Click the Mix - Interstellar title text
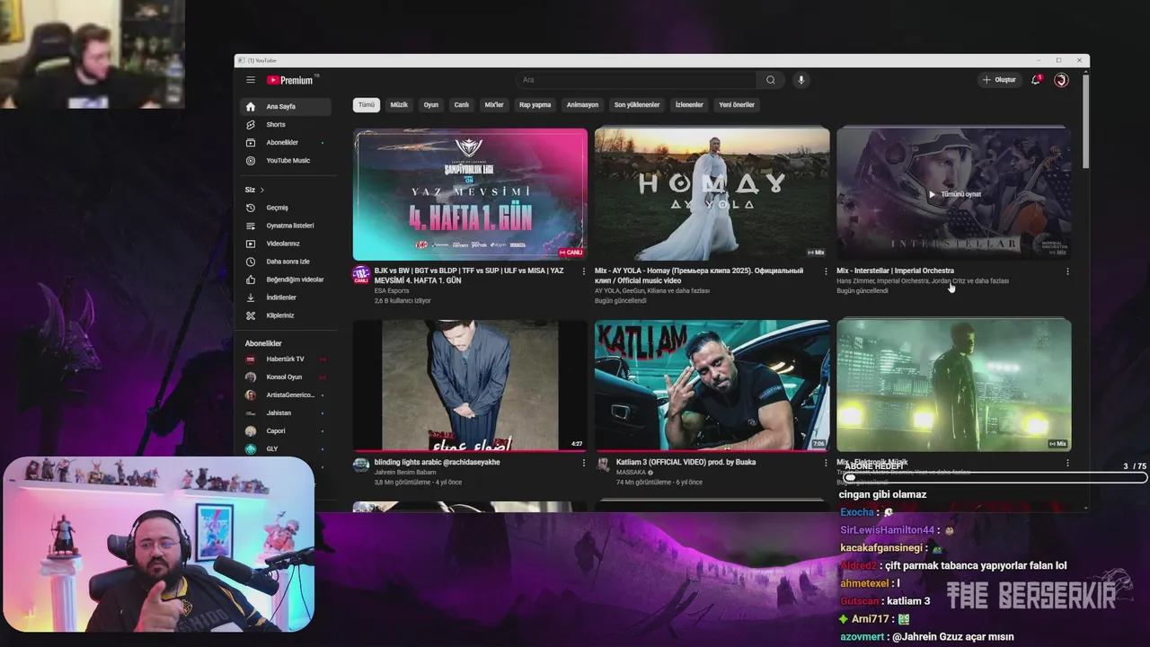 [x=895, y=270]
